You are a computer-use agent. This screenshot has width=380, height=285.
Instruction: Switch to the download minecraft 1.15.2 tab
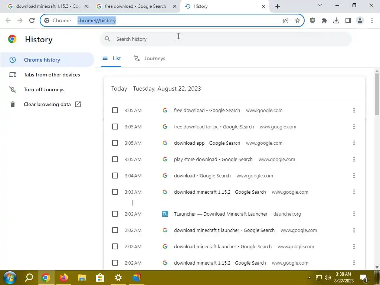click(x=48, y=7)
